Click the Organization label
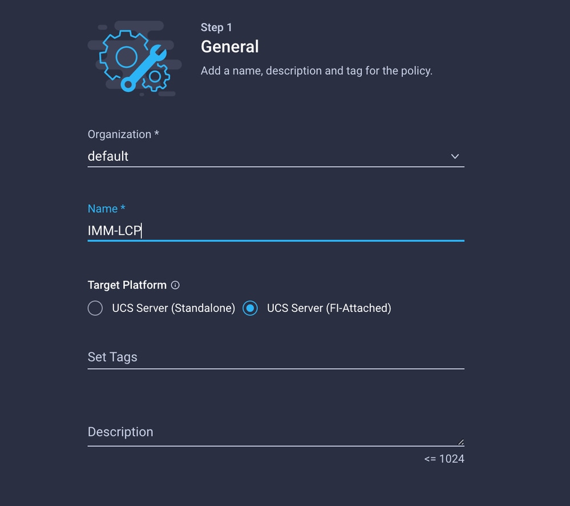The height and width of the screenshot is (506, 570). click(x=123, y=134)
